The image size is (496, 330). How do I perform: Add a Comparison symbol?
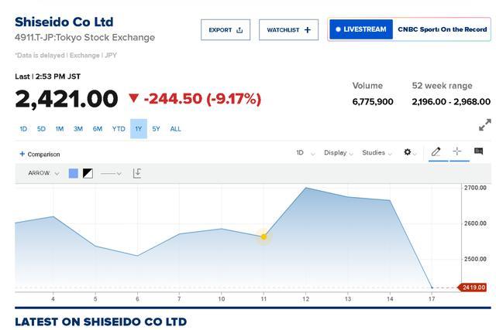click(40, 154)
